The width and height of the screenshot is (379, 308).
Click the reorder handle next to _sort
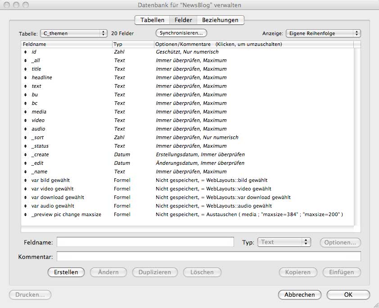(x=26, y=138)
